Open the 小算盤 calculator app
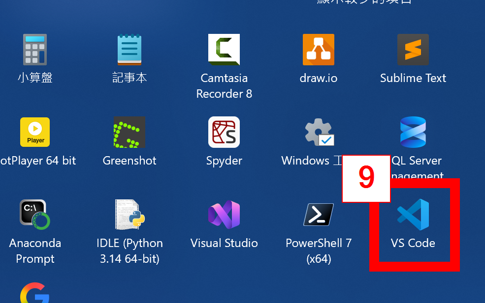The width and height of the screenshot is (485, 303). tap(35, 50)
